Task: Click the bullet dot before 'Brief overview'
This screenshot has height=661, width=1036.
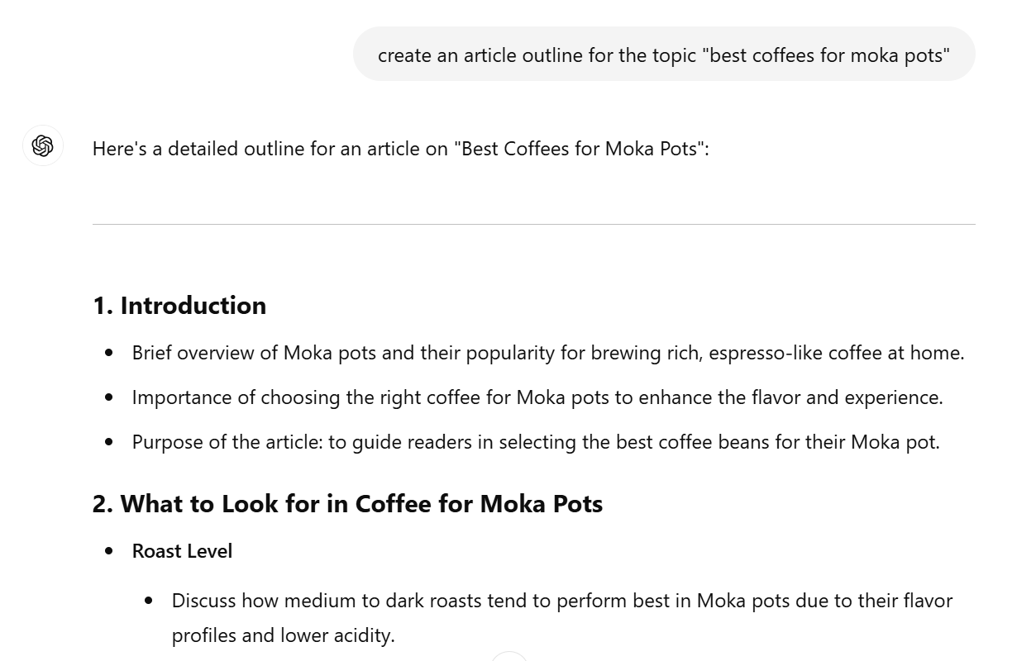Action: coord(109,353)
